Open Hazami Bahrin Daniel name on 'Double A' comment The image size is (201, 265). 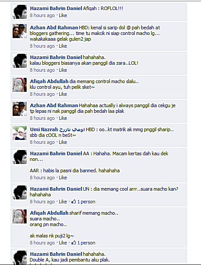coord(56,254)
